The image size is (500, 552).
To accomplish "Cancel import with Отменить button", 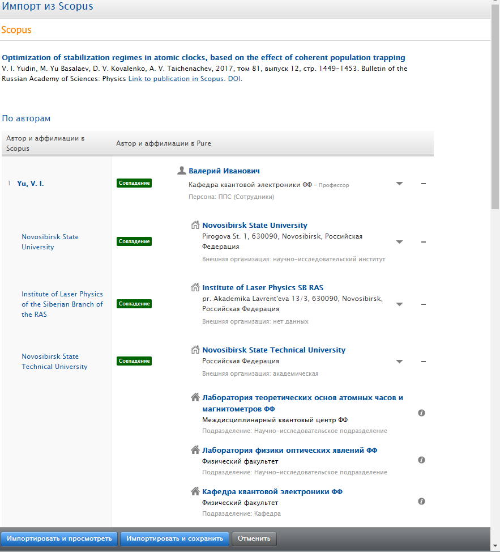I will click(x=254, y=539).
